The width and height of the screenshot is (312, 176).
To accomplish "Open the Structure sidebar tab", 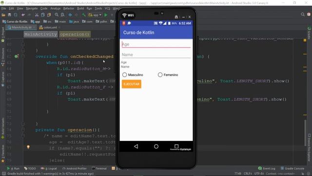I will pyautogui.click(x=3, y=57).
